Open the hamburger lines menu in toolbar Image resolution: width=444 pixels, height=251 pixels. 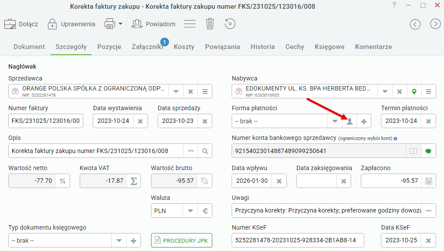190,24
